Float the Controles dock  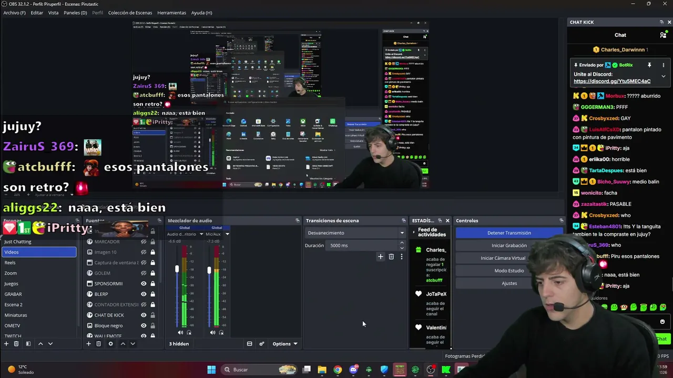(562, 220)
